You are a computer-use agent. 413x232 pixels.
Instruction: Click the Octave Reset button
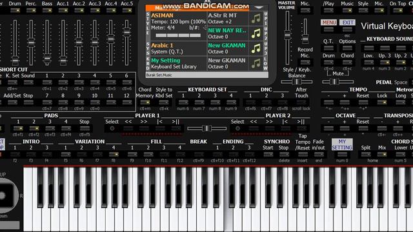(363, 128)
